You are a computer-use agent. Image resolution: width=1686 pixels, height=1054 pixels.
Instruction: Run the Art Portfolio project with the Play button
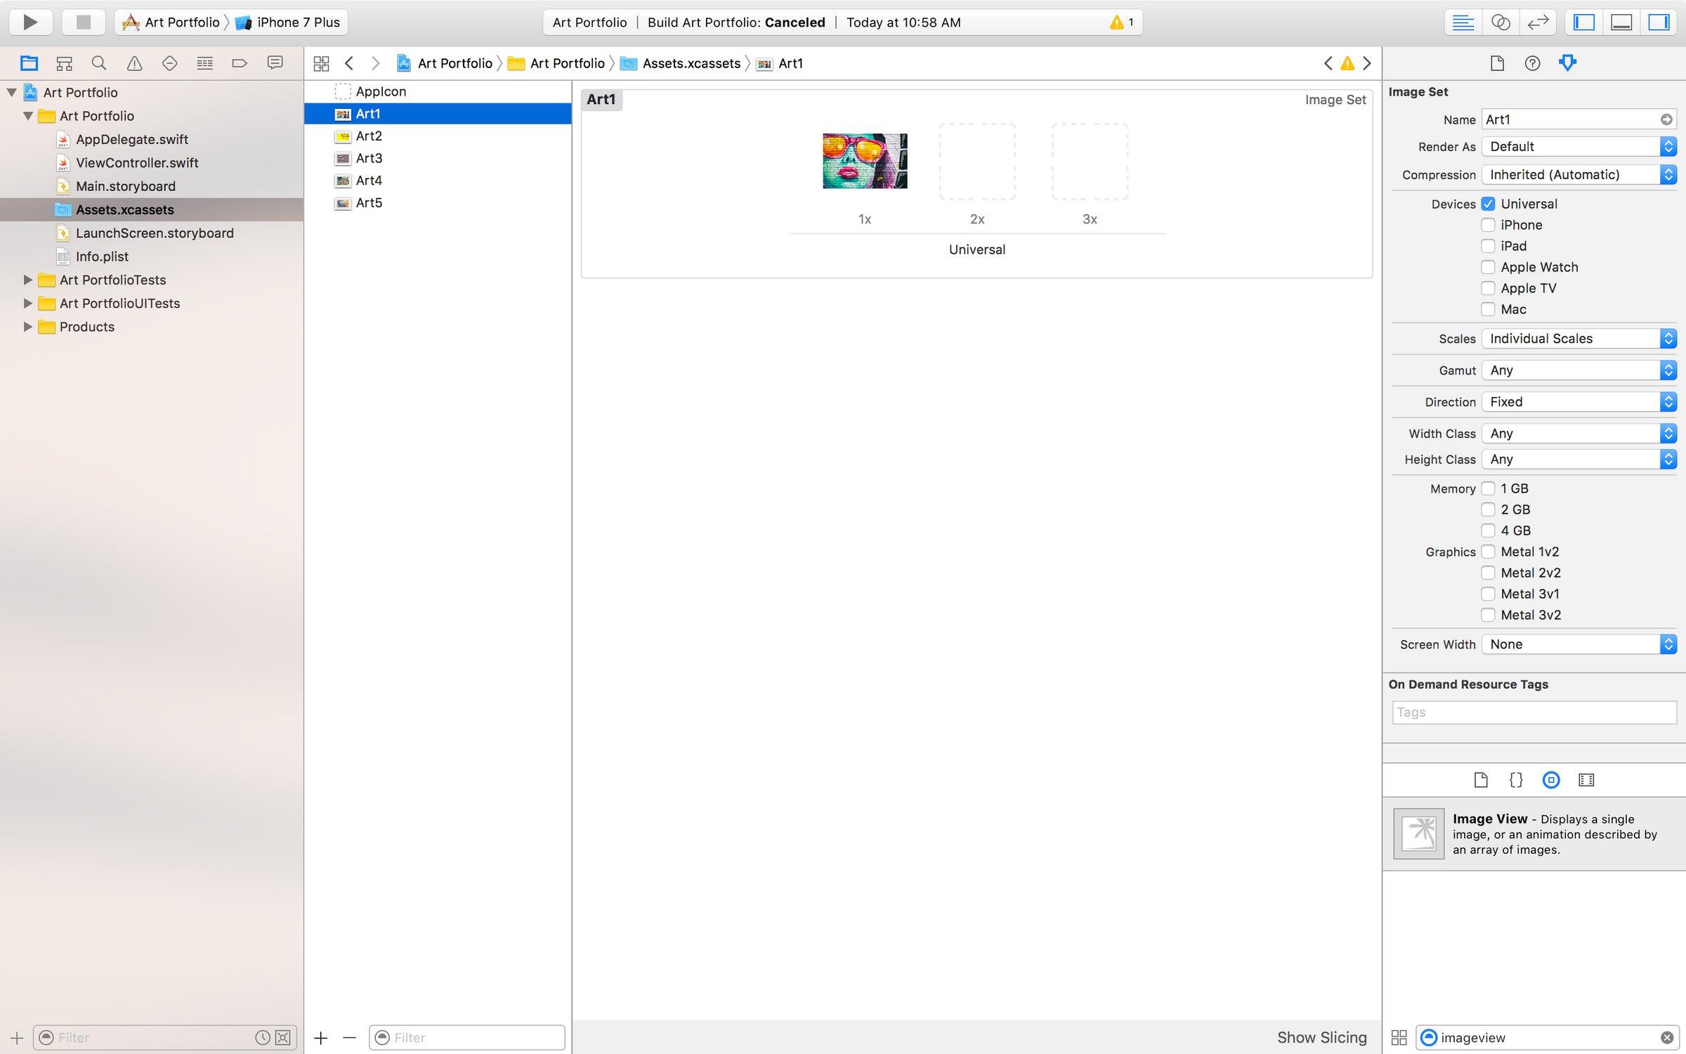click(x=30, y=22)
